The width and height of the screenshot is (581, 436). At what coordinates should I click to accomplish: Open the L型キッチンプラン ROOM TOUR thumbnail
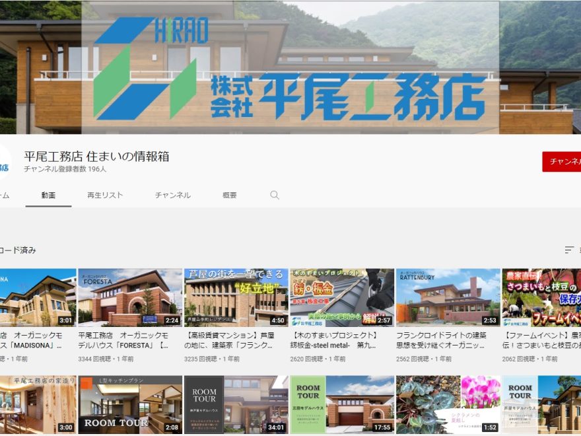click(x=130, y=404)
